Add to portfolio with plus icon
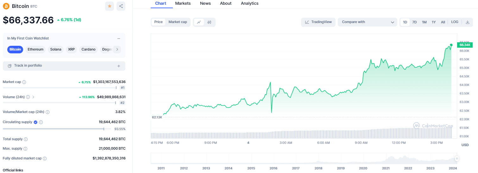 point(119,66)
